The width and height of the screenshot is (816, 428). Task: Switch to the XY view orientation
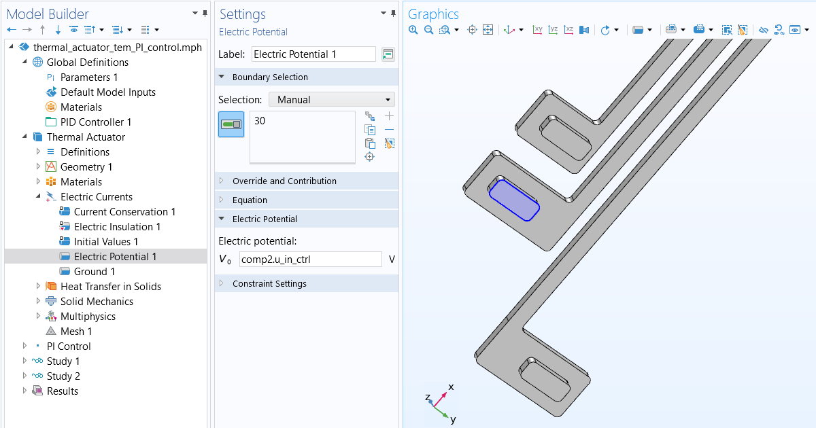click(x=538, y=29)
